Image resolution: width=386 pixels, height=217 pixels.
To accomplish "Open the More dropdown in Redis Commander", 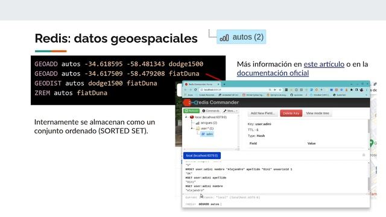I will pyautogui.click(x=230, y=111).
